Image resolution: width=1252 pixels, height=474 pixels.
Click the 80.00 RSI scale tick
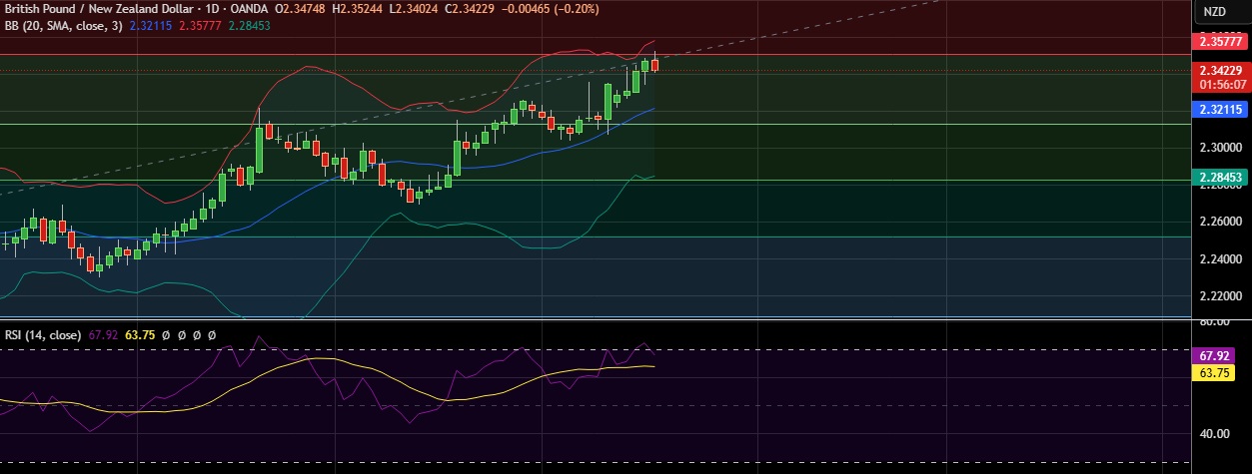(1216, 322)
